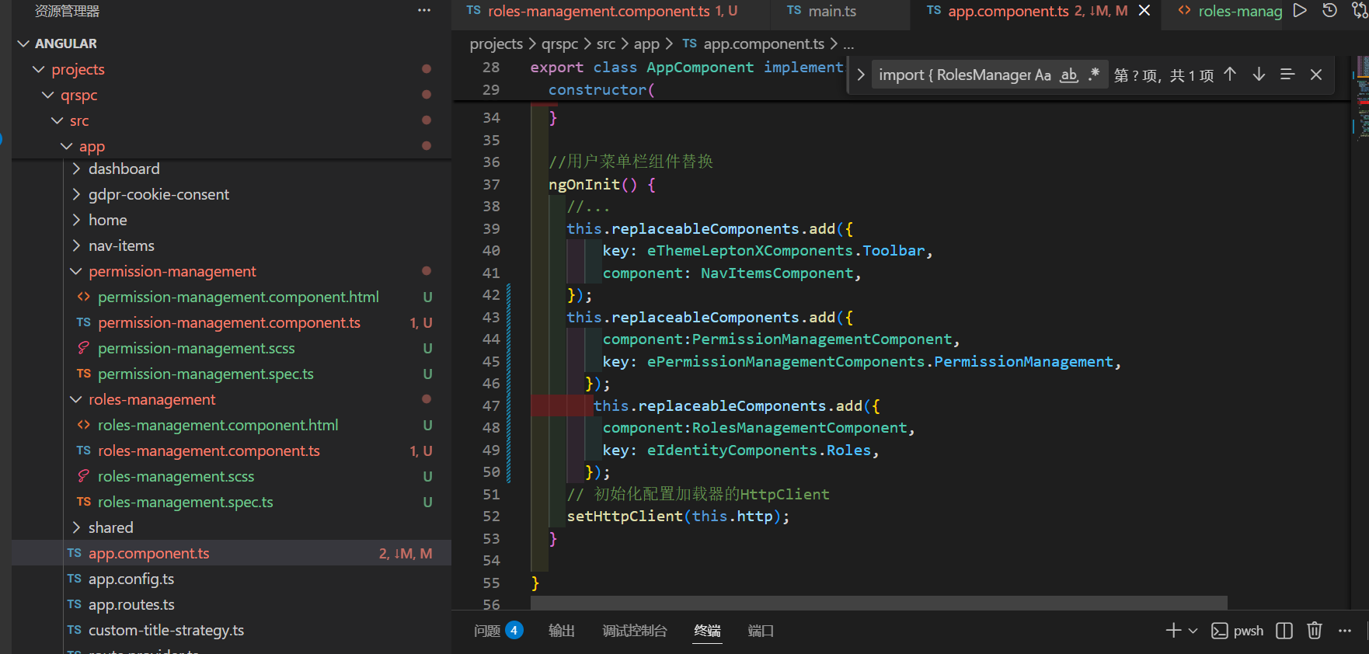Toggle match case option in find box
Screen dimensions: 1369x654
(1043, 75)
